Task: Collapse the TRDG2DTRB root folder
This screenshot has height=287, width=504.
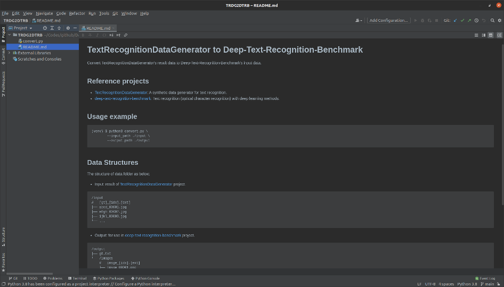Action: [x=10, y=35]
